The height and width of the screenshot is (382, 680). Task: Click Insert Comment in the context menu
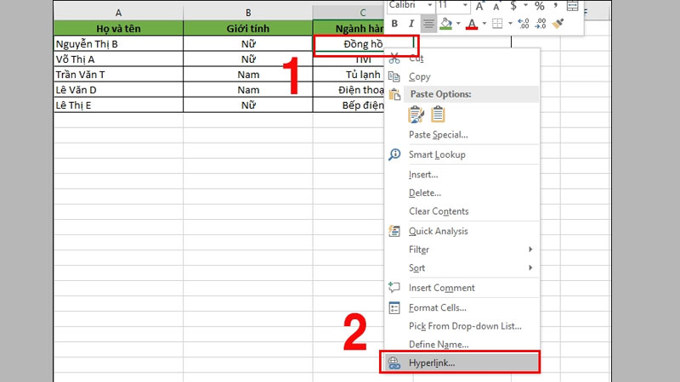(441, 288)
